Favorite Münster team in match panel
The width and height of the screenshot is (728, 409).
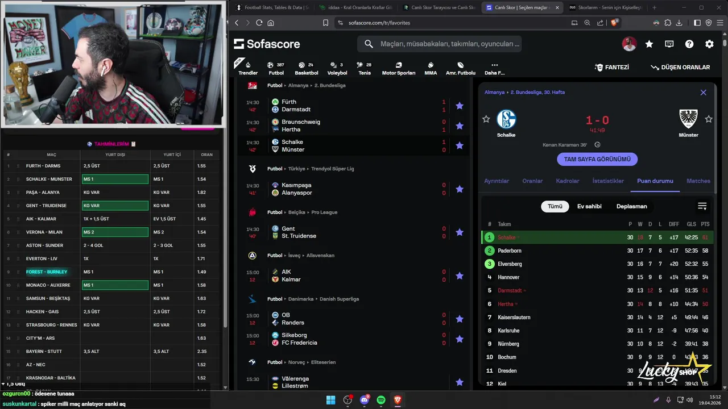click(x=709, y=119)
